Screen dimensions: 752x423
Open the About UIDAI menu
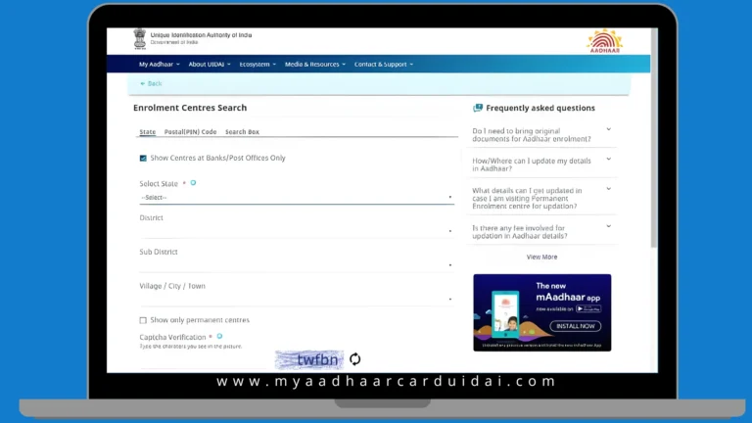[x=210, y=65]
